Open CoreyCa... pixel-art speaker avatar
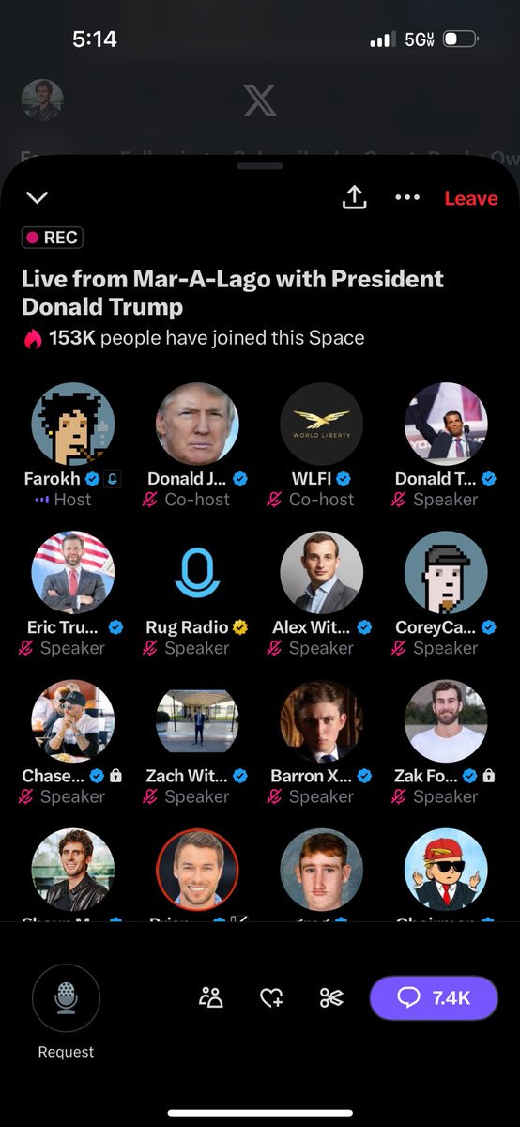The width and height of the screenshot is (520, 1127). (446, 573)
